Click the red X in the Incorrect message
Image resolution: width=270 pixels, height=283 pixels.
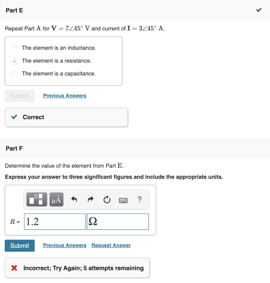tap(15, 268)
